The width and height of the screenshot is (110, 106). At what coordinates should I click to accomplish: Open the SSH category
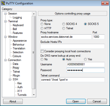(15, 79)
